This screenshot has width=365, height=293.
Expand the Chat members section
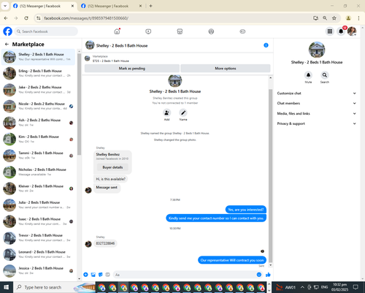pos(316,103)
